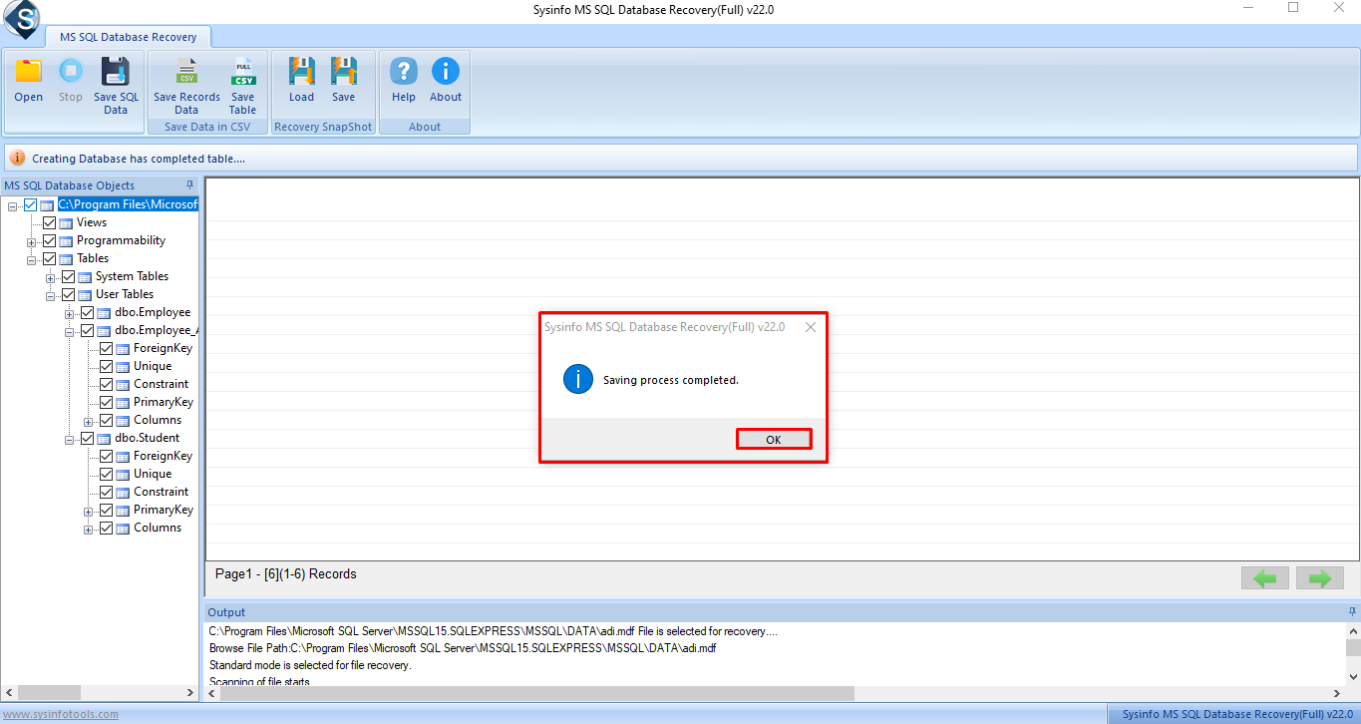Toggle the dbo.Student checkbox

pos(87,438)
